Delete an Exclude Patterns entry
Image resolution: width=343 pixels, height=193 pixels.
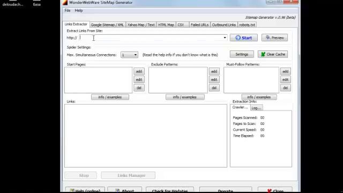coord(214,88)
